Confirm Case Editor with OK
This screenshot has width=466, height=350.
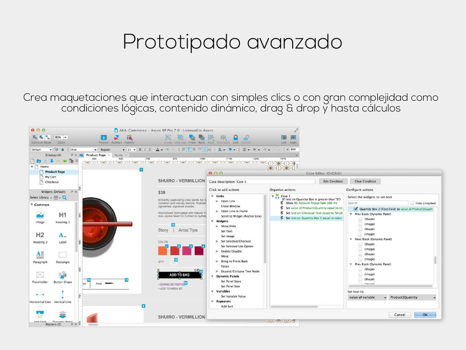[425, 314]
